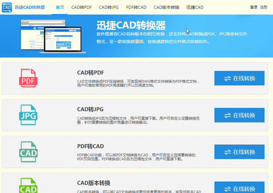The image size is (273, 193).
Task: Click the 注册 register link
Action: (263, 7)
